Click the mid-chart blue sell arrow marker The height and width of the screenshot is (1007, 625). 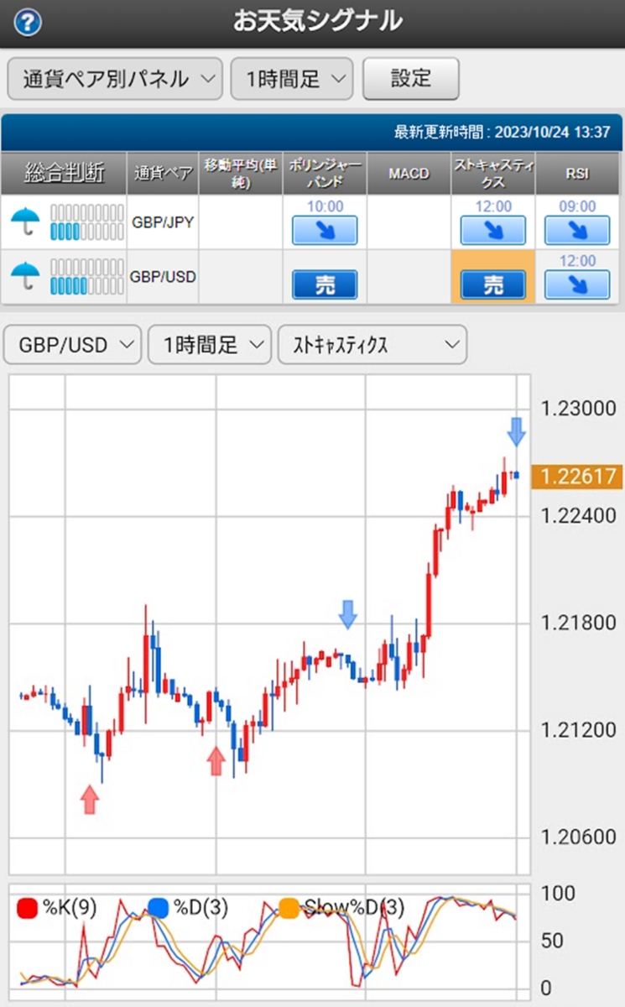(347, 614)
